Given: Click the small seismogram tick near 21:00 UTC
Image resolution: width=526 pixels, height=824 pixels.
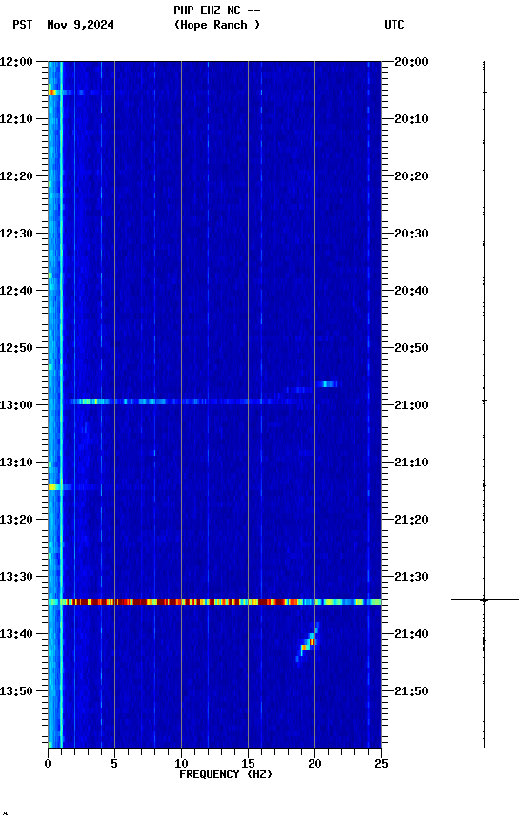Looking at the screenshot, I should click(x=484, y=402).
